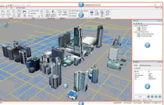Click the blue power button icon
The image size is (164, 105).
click(107, 12)
